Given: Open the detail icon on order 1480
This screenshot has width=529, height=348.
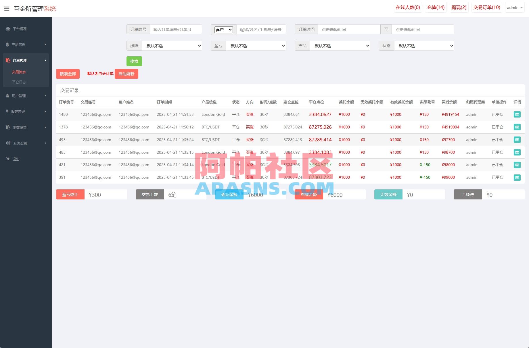Looking at the screenshot, I should (517, 114).
